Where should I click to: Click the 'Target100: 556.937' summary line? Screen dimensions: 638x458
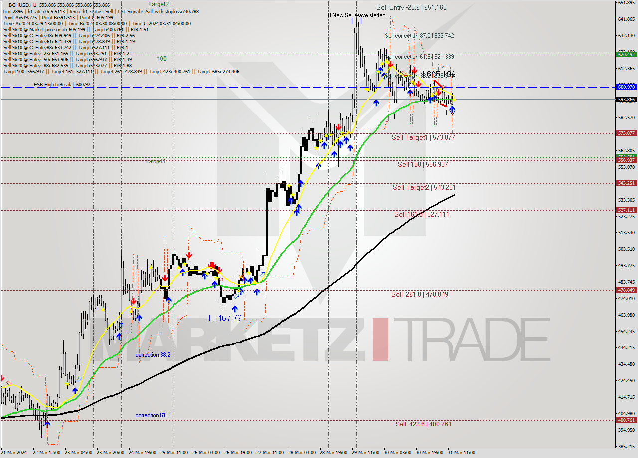tap(121, 72)
